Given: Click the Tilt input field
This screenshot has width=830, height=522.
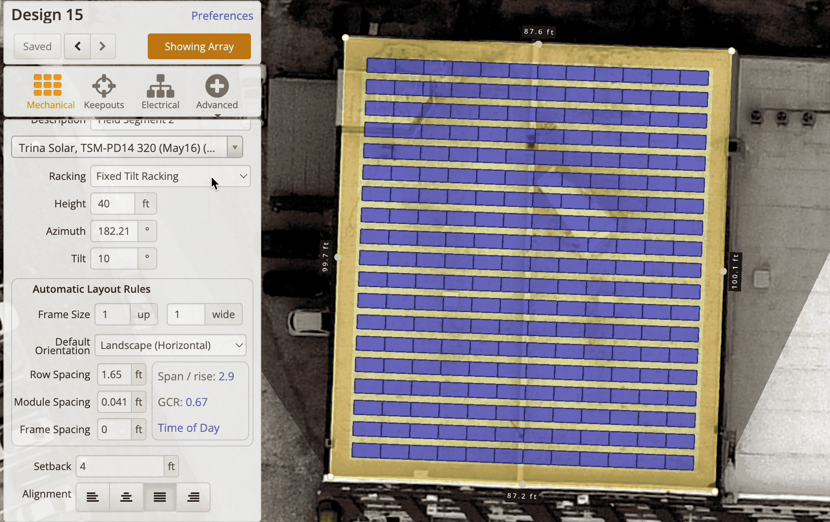Looking at the screenshot, I should pyautogui.click(x=114, y=258).
